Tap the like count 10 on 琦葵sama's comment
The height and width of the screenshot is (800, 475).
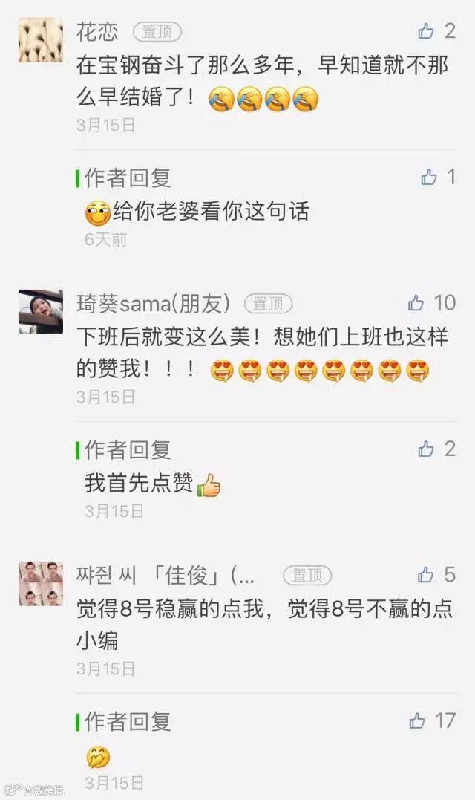(x=445, y=303)
